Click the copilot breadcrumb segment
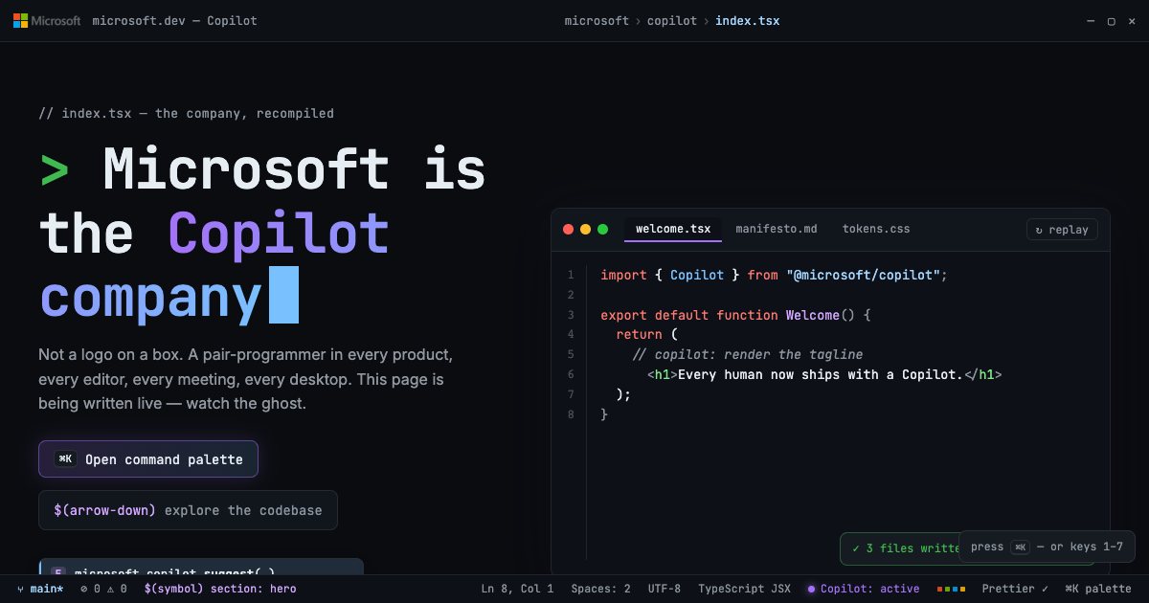 pyautogui.click(x=672, y=21)
